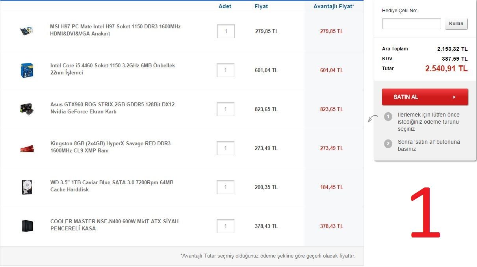Click the arrow icon on SATIN AL button
Viewport: 477px width, 267px height.
click(x=454, y=97)
